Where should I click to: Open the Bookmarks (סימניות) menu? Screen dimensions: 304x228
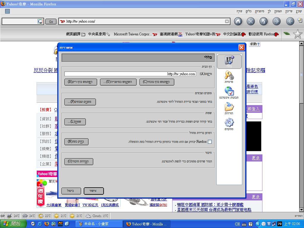(259, 11)
